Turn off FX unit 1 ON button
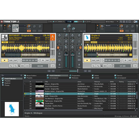Screen dimensions: 139x139 click(29, 31)
